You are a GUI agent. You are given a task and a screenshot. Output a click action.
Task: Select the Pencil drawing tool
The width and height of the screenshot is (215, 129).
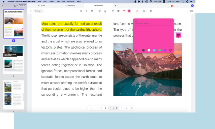click(100, 11)
